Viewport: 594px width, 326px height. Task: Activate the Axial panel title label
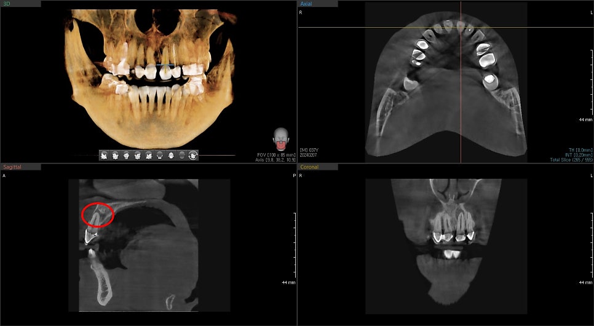click(x=306, y=4)
